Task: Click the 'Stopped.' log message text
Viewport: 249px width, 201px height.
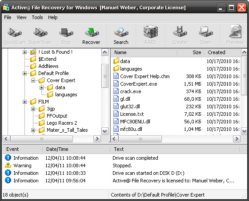Action: click(122, 166)
